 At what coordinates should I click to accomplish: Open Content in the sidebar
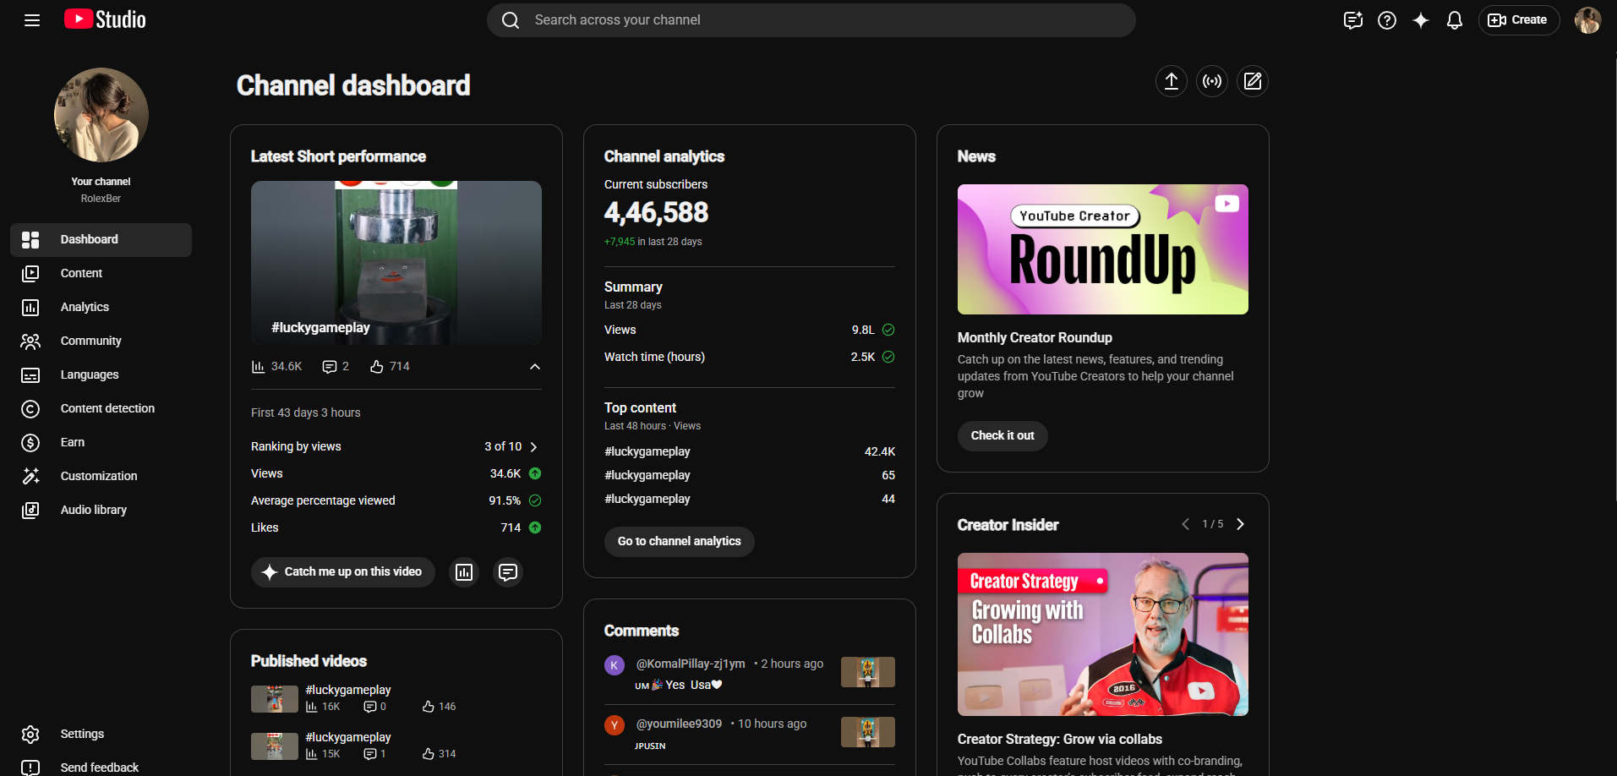coord(101,274)
